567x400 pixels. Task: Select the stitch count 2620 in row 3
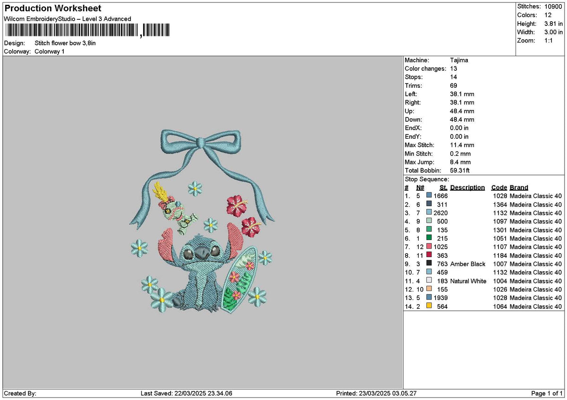(440, 213)
